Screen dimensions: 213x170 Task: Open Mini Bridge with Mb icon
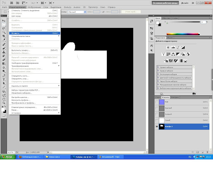pos(18,3)
